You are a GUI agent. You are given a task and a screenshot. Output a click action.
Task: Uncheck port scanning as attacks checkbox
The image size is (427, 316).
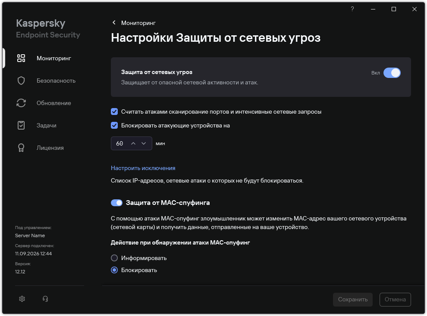(114, 112)
